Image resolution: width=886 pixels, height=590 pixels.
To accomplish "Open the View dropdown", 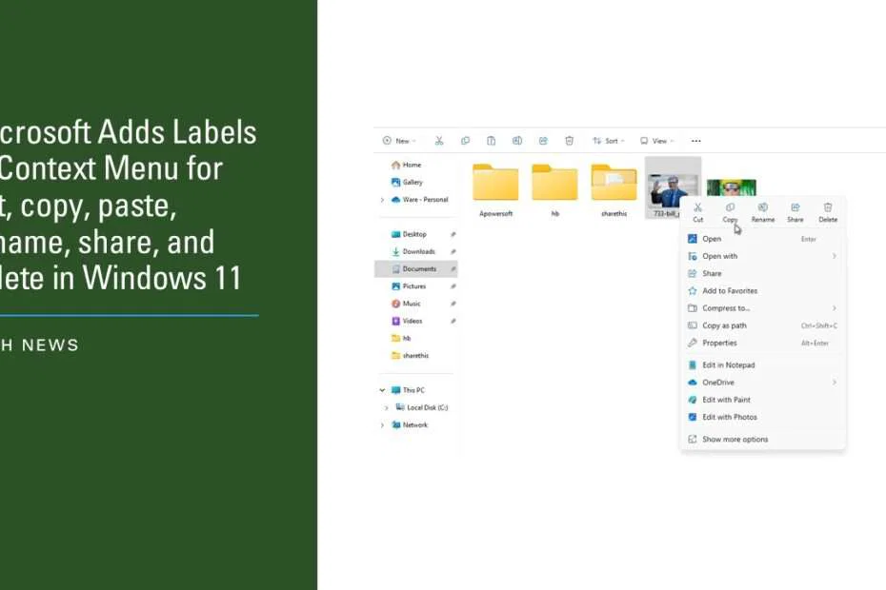I will click(657, 140).
